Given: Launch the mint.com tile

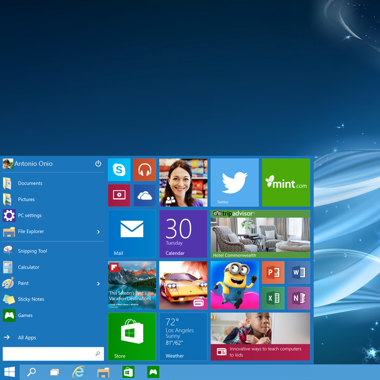Looking at the screenshot, I should pyautogui.click(x=286, y=182).
